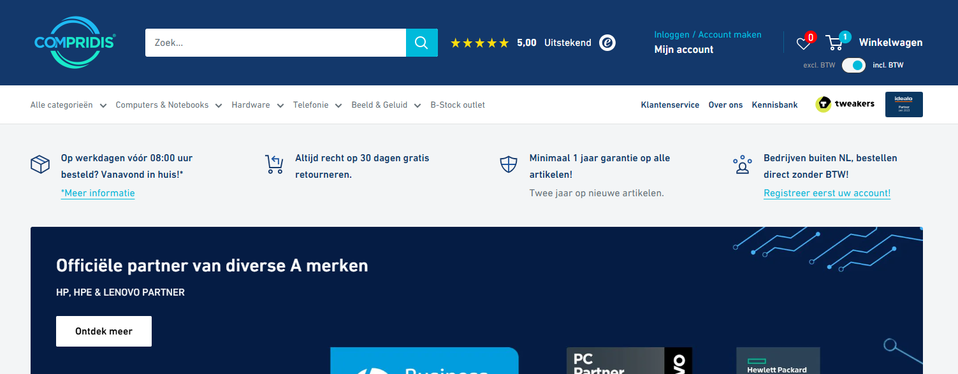Expand the Beeld & Geluid dropdown
The height and width of the screenshot is (374, 958).
tap(380, 104)
